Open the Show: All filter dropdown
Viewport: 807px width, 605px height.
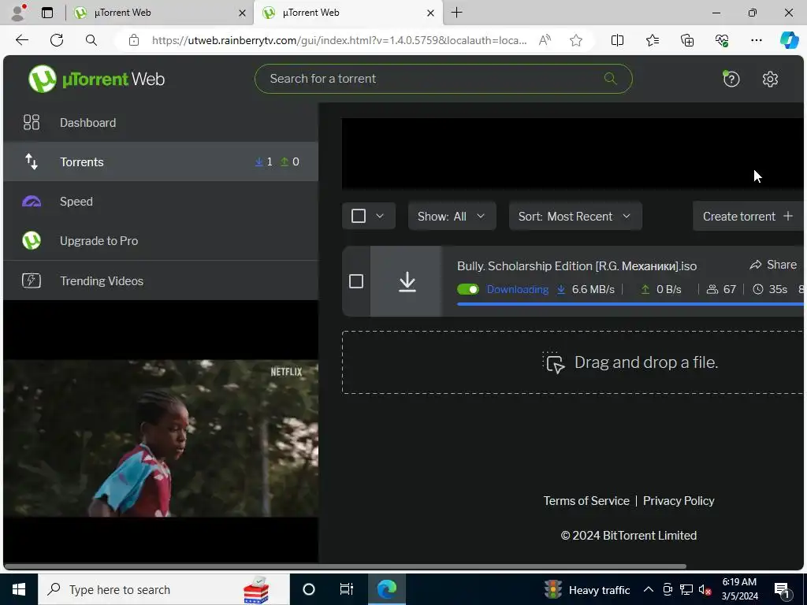452,216
